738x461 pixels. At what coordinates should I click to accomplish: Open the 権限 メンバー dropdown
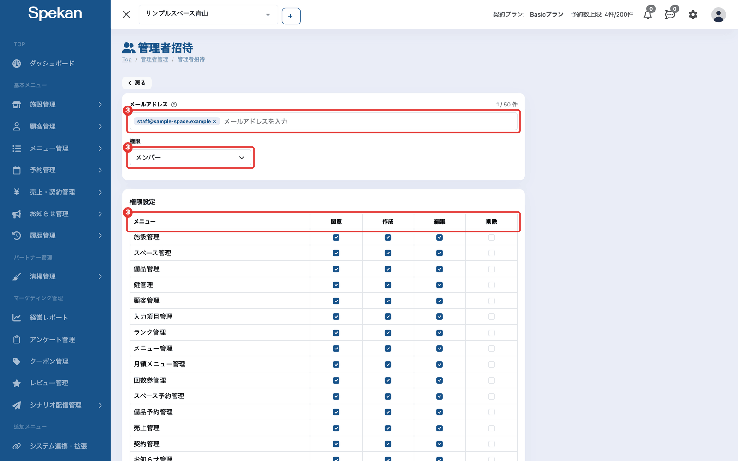tap(190, 158)
